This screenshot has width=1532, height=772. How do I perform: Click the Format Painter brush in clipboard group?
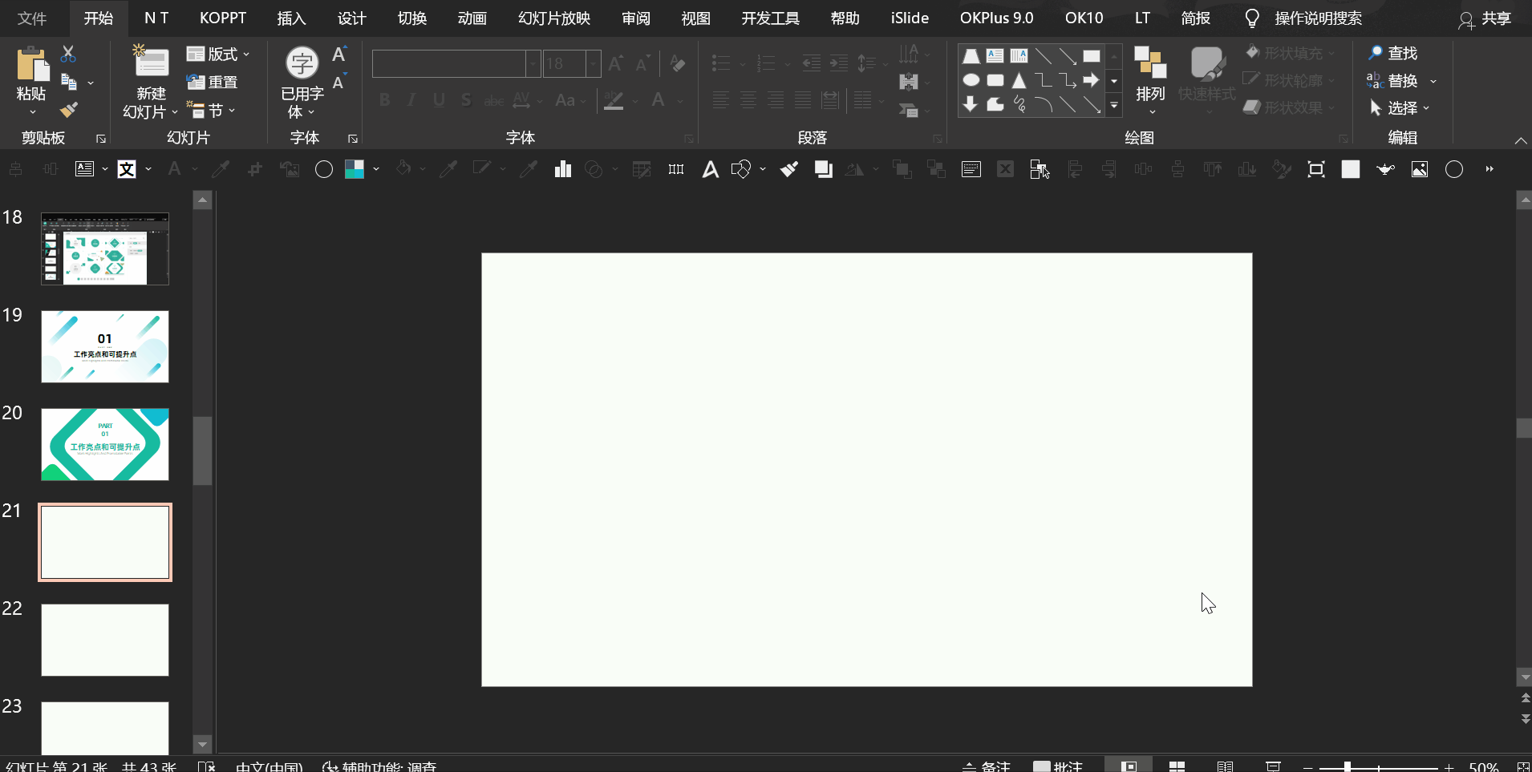click(69, 109)
